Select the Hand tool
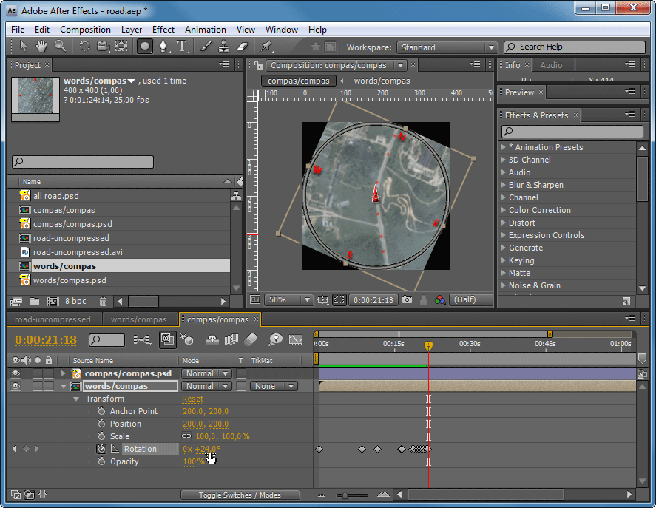Image resolution: width=656 pixels, height=508 pixels. pos(41,47)
